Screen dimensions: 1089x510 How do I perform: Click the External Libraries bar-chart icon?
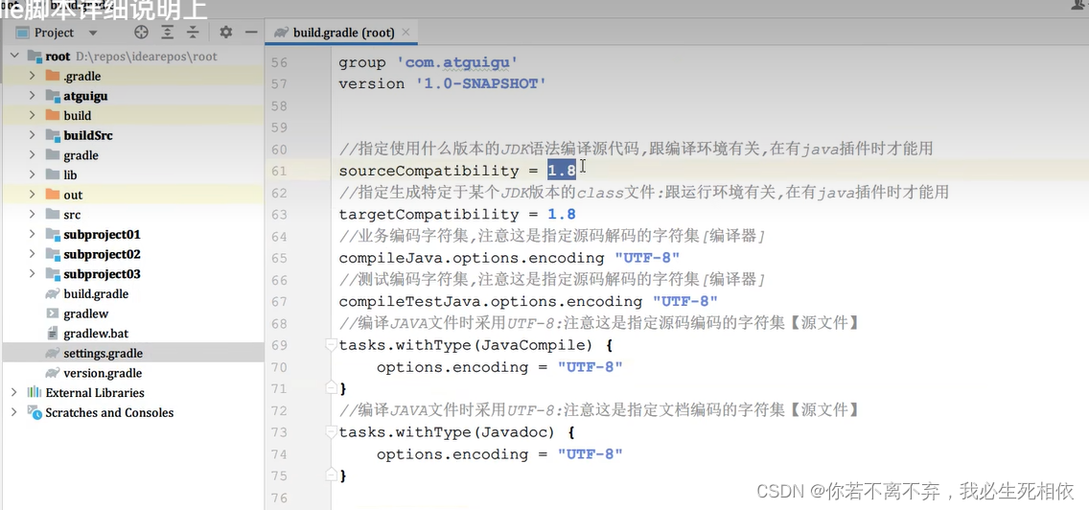pos(35,393)
